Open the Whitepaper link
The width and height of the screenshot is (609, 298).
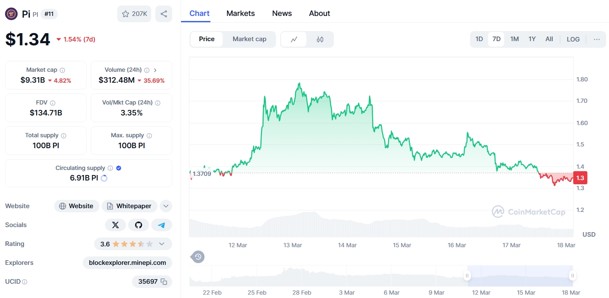click(x=129, y=206)
